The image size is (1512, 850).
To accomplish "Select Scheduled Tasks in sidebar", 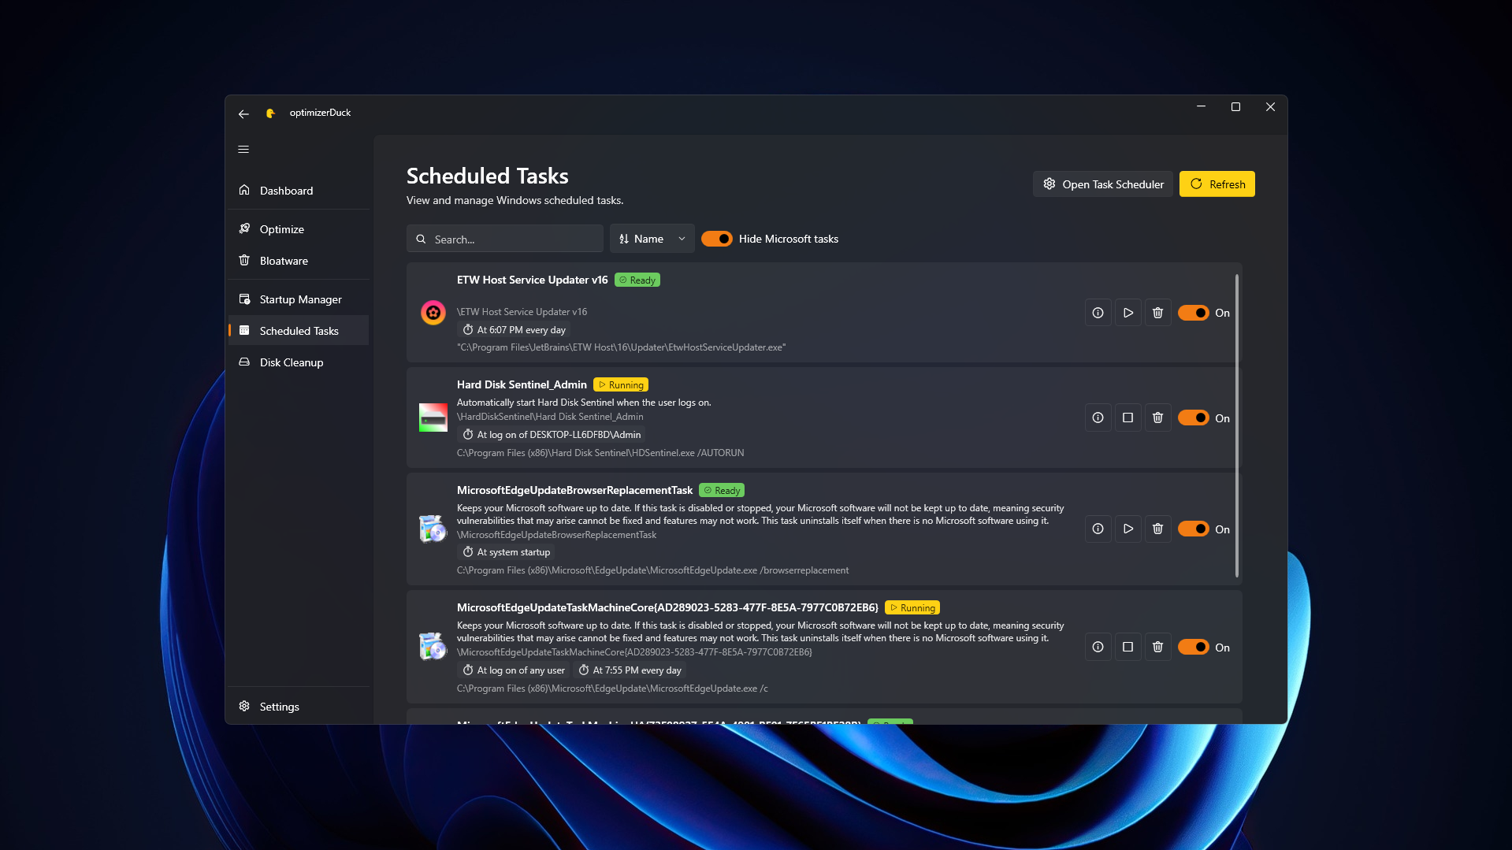I will 299,331.
